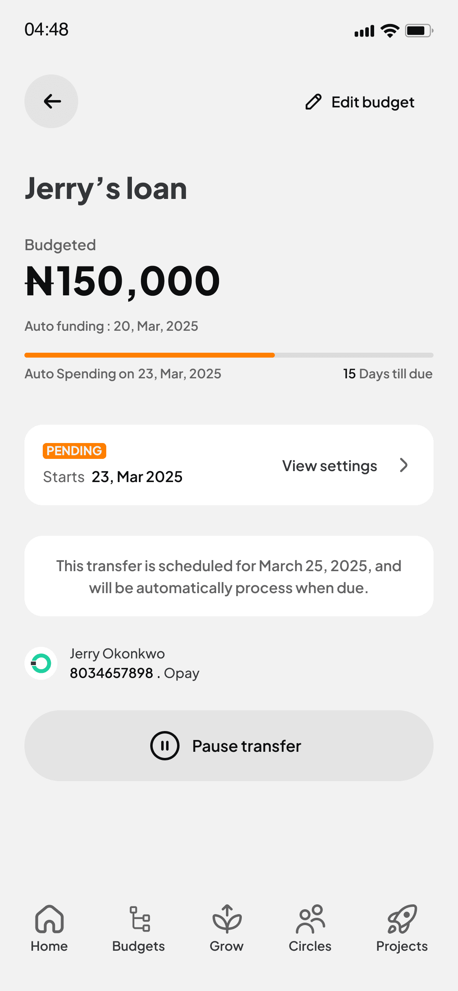Go to the Grow tab
The width and height of the screenshot is (458, 991).
tap(227, 928)
